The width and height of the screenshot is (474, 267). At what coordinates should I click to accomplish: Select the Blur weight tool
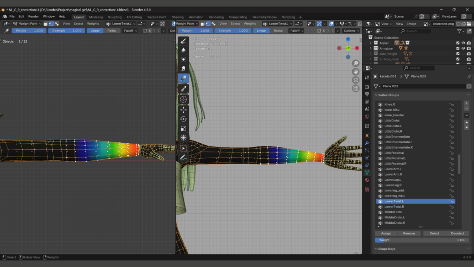click(x=183, y=50)
